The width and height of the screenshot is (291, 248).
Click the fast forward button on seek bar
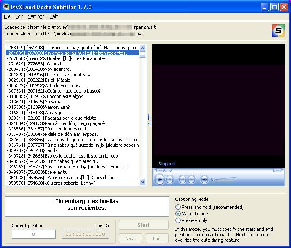coord(277,170)
